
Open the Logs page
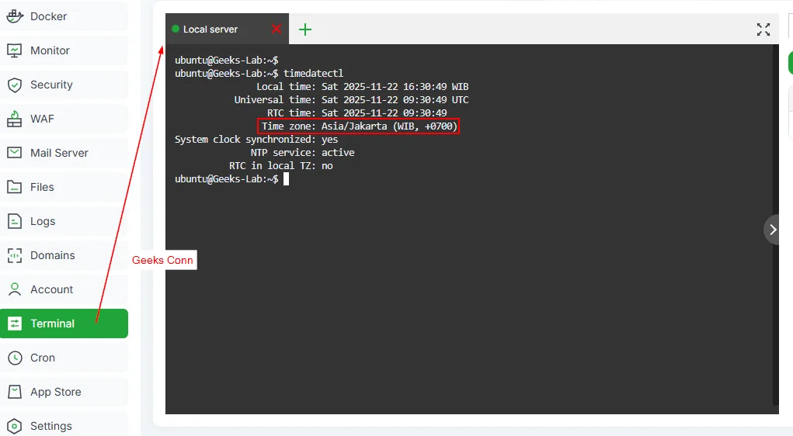pos(64,221)
